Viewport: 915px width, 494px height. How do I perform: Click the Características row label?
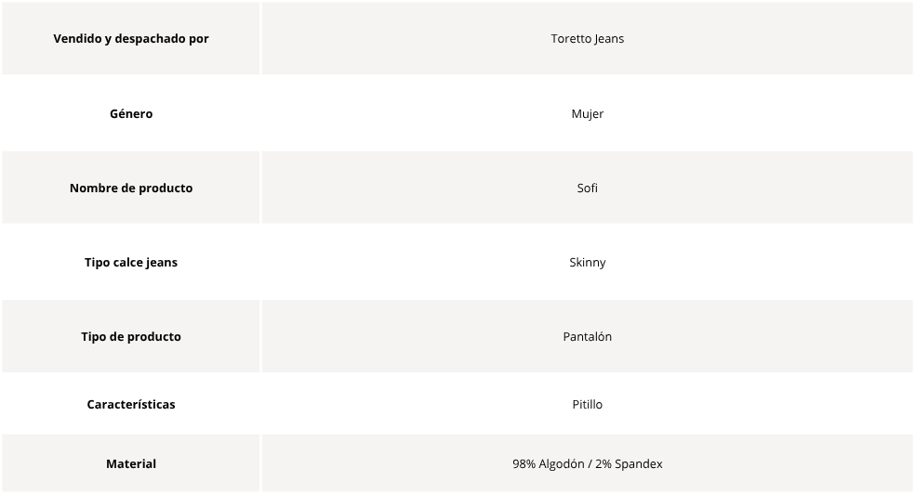click(131, 404)
